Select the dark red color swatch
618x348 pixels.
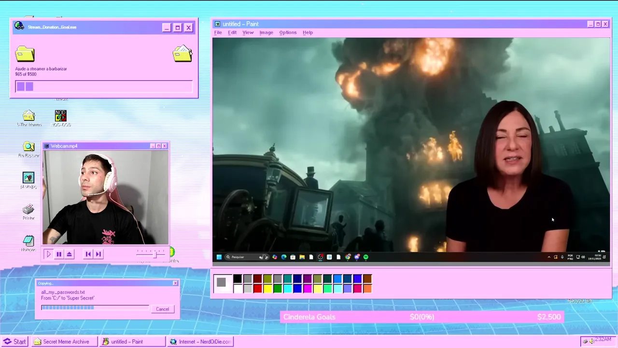coord(257,279)
